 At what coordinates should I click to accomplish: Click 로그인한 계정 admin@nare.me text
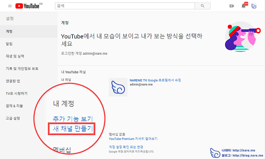[84, 54]
